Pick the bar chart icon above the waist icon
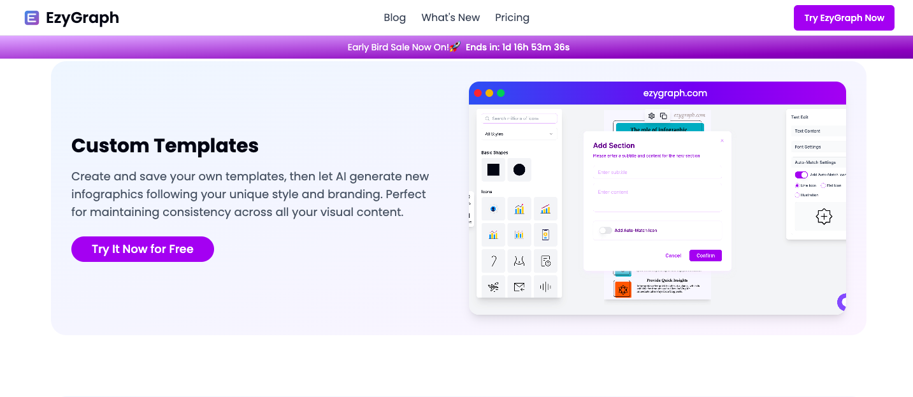The width and height of the screenshot is (913, 397). pos(519,235)
